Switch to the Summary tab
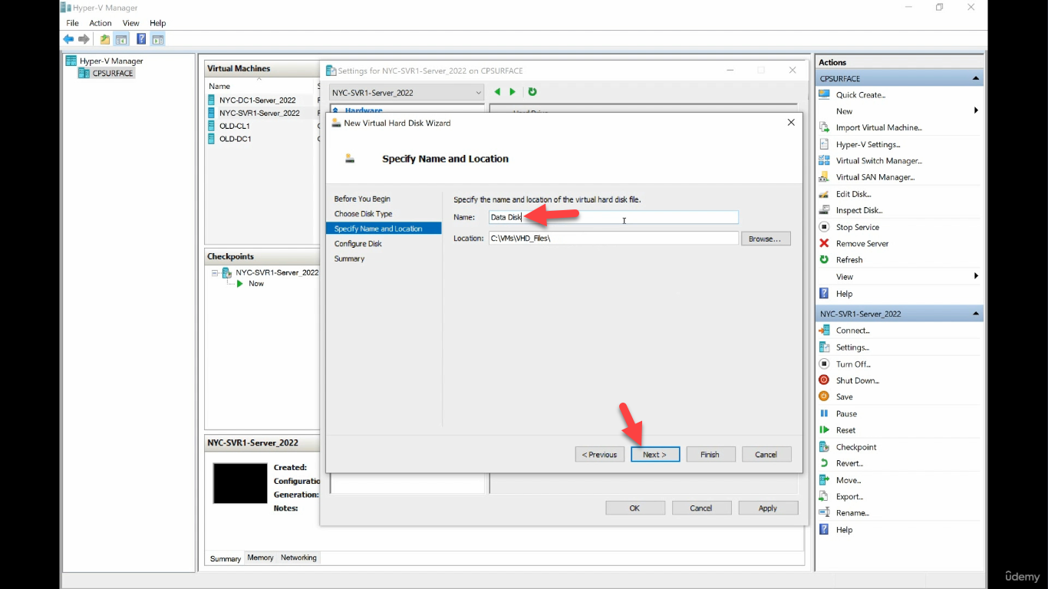The width and height of the screenshot is (1048, 589). click(x=226, y=558)
